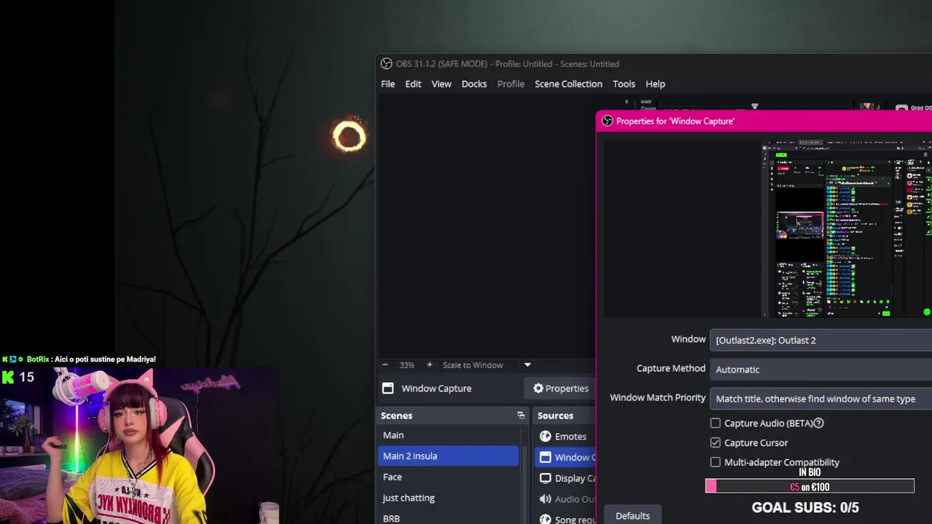This screenshot has height=524, width=932.
Task: Open the View menu
Action: coord(441,84)
